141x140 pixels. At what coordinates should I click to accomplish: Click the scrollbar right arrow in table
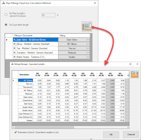coord(128,127)
